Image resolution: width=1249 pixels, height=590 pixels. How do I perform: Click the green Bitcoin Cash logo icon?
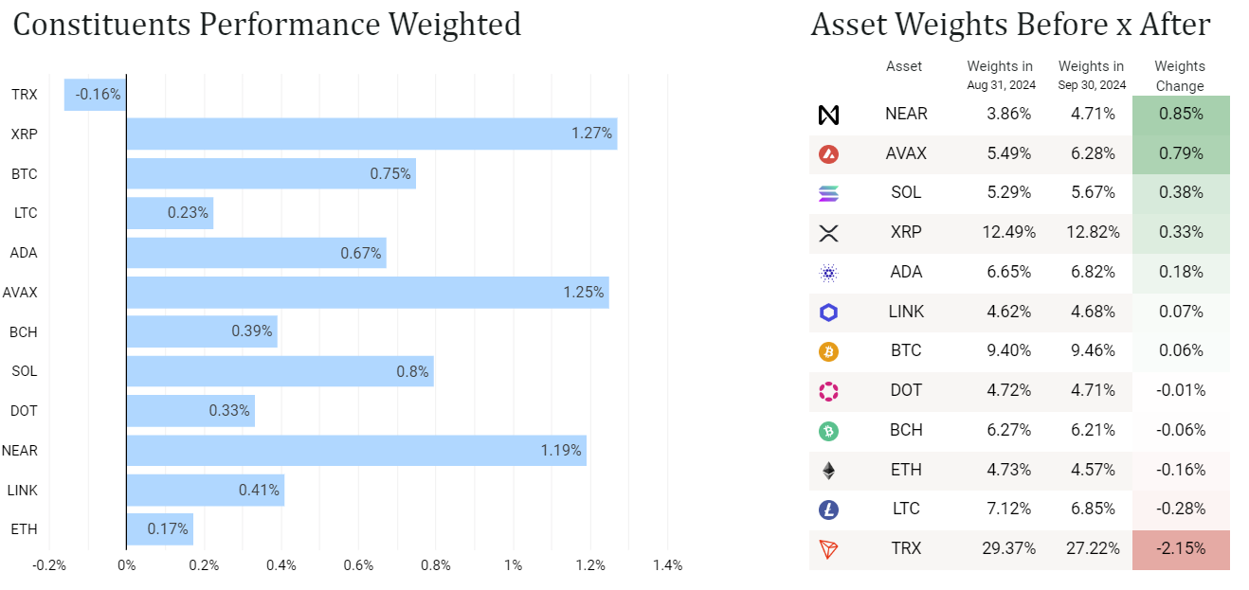pos(828,431)
